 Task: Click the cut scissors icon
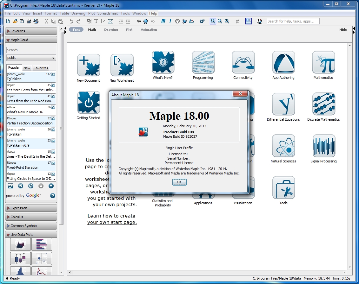point(46,21)
